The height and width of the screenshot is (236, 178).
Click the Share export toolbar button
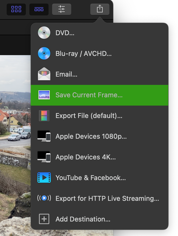100,9
